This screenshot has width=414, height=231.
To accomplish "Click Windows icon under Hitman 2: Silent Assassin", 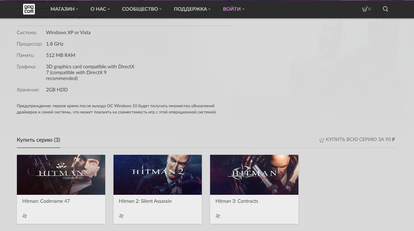I will [121, 216].
